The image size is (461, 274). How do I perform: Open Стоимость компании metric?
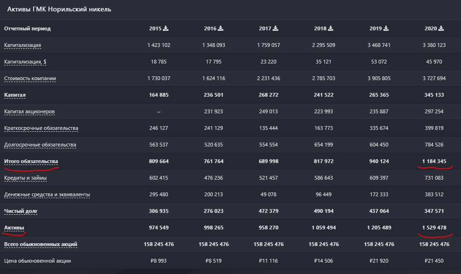click(x=29, y=78)
